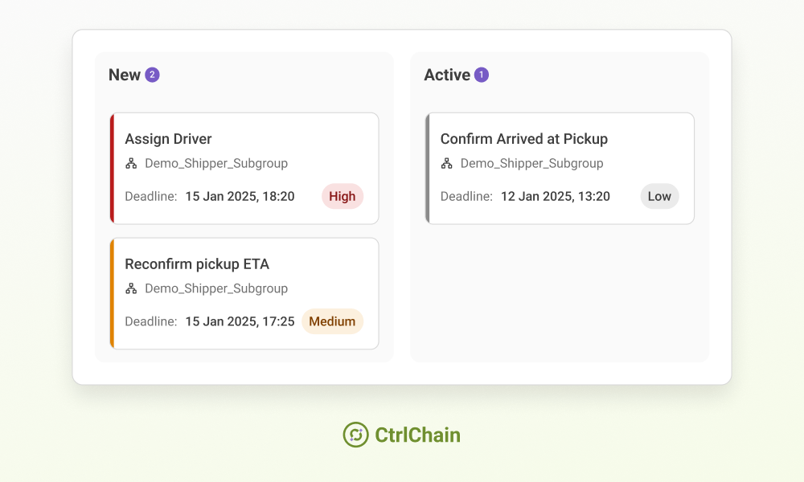Select the High priority tag
The image size is (804, 482).
(343, 196)
